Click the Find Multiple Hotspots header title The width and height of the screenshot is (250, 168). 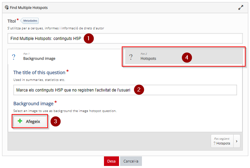tap(29, 8)
